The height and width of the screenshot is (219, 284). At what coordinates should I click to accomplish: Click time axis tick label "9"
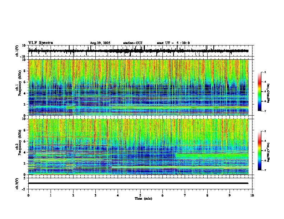click(229, 195)
